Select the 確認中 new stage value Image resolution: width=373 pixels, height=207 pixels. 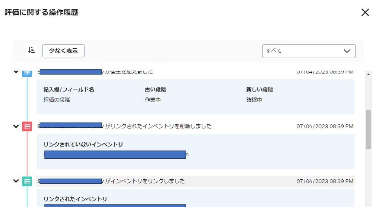pos(254,100)
